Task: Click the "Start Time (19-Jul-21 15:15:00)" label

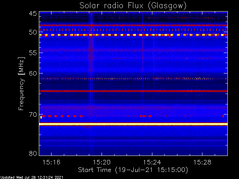Action: coord(133,170)
